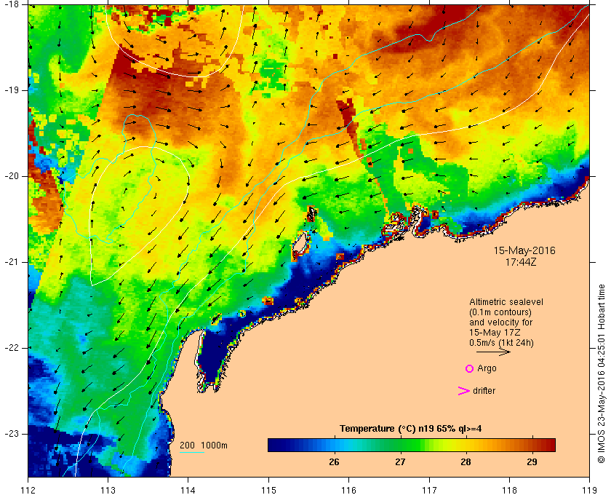Click the magenta Argo circle legend symbol

[470, 368]
